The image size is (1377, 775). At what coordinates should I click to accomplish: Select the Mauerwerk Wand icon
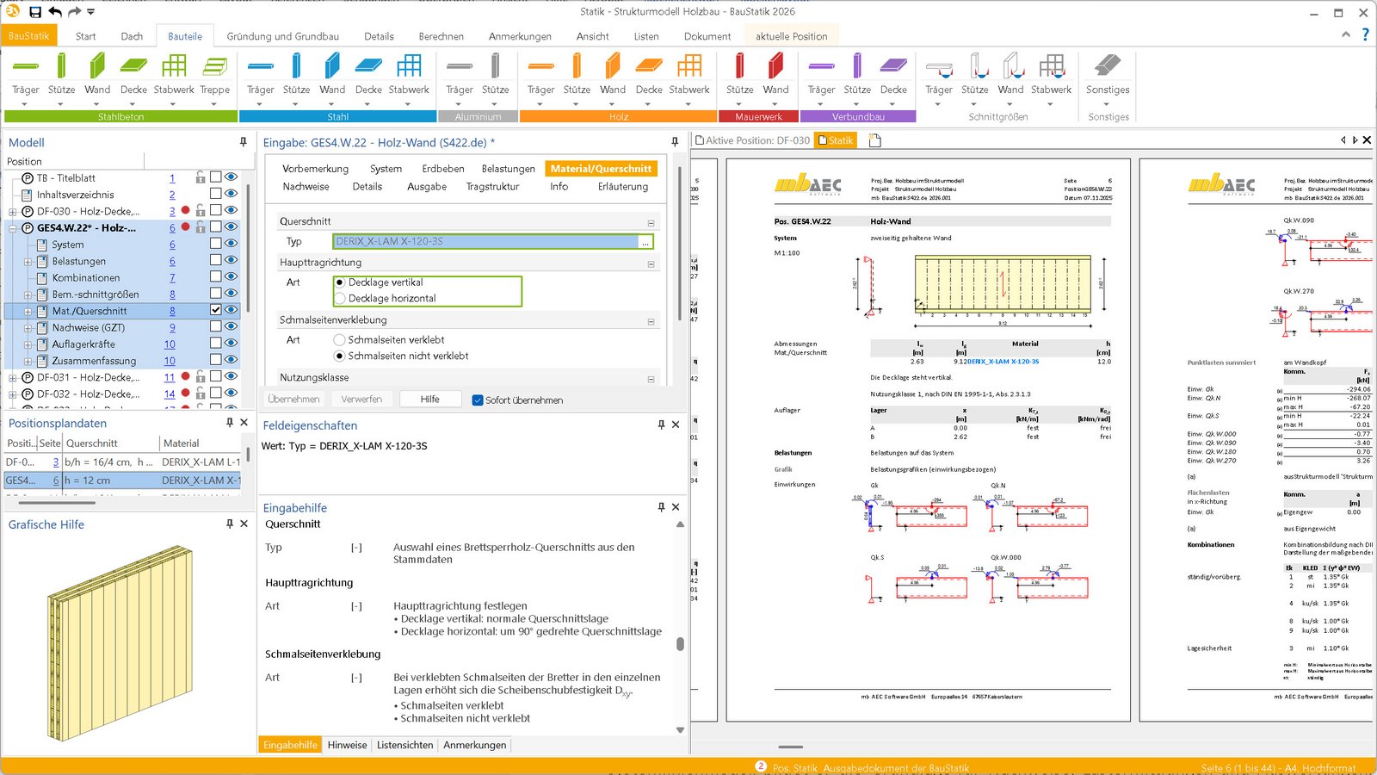775,67
